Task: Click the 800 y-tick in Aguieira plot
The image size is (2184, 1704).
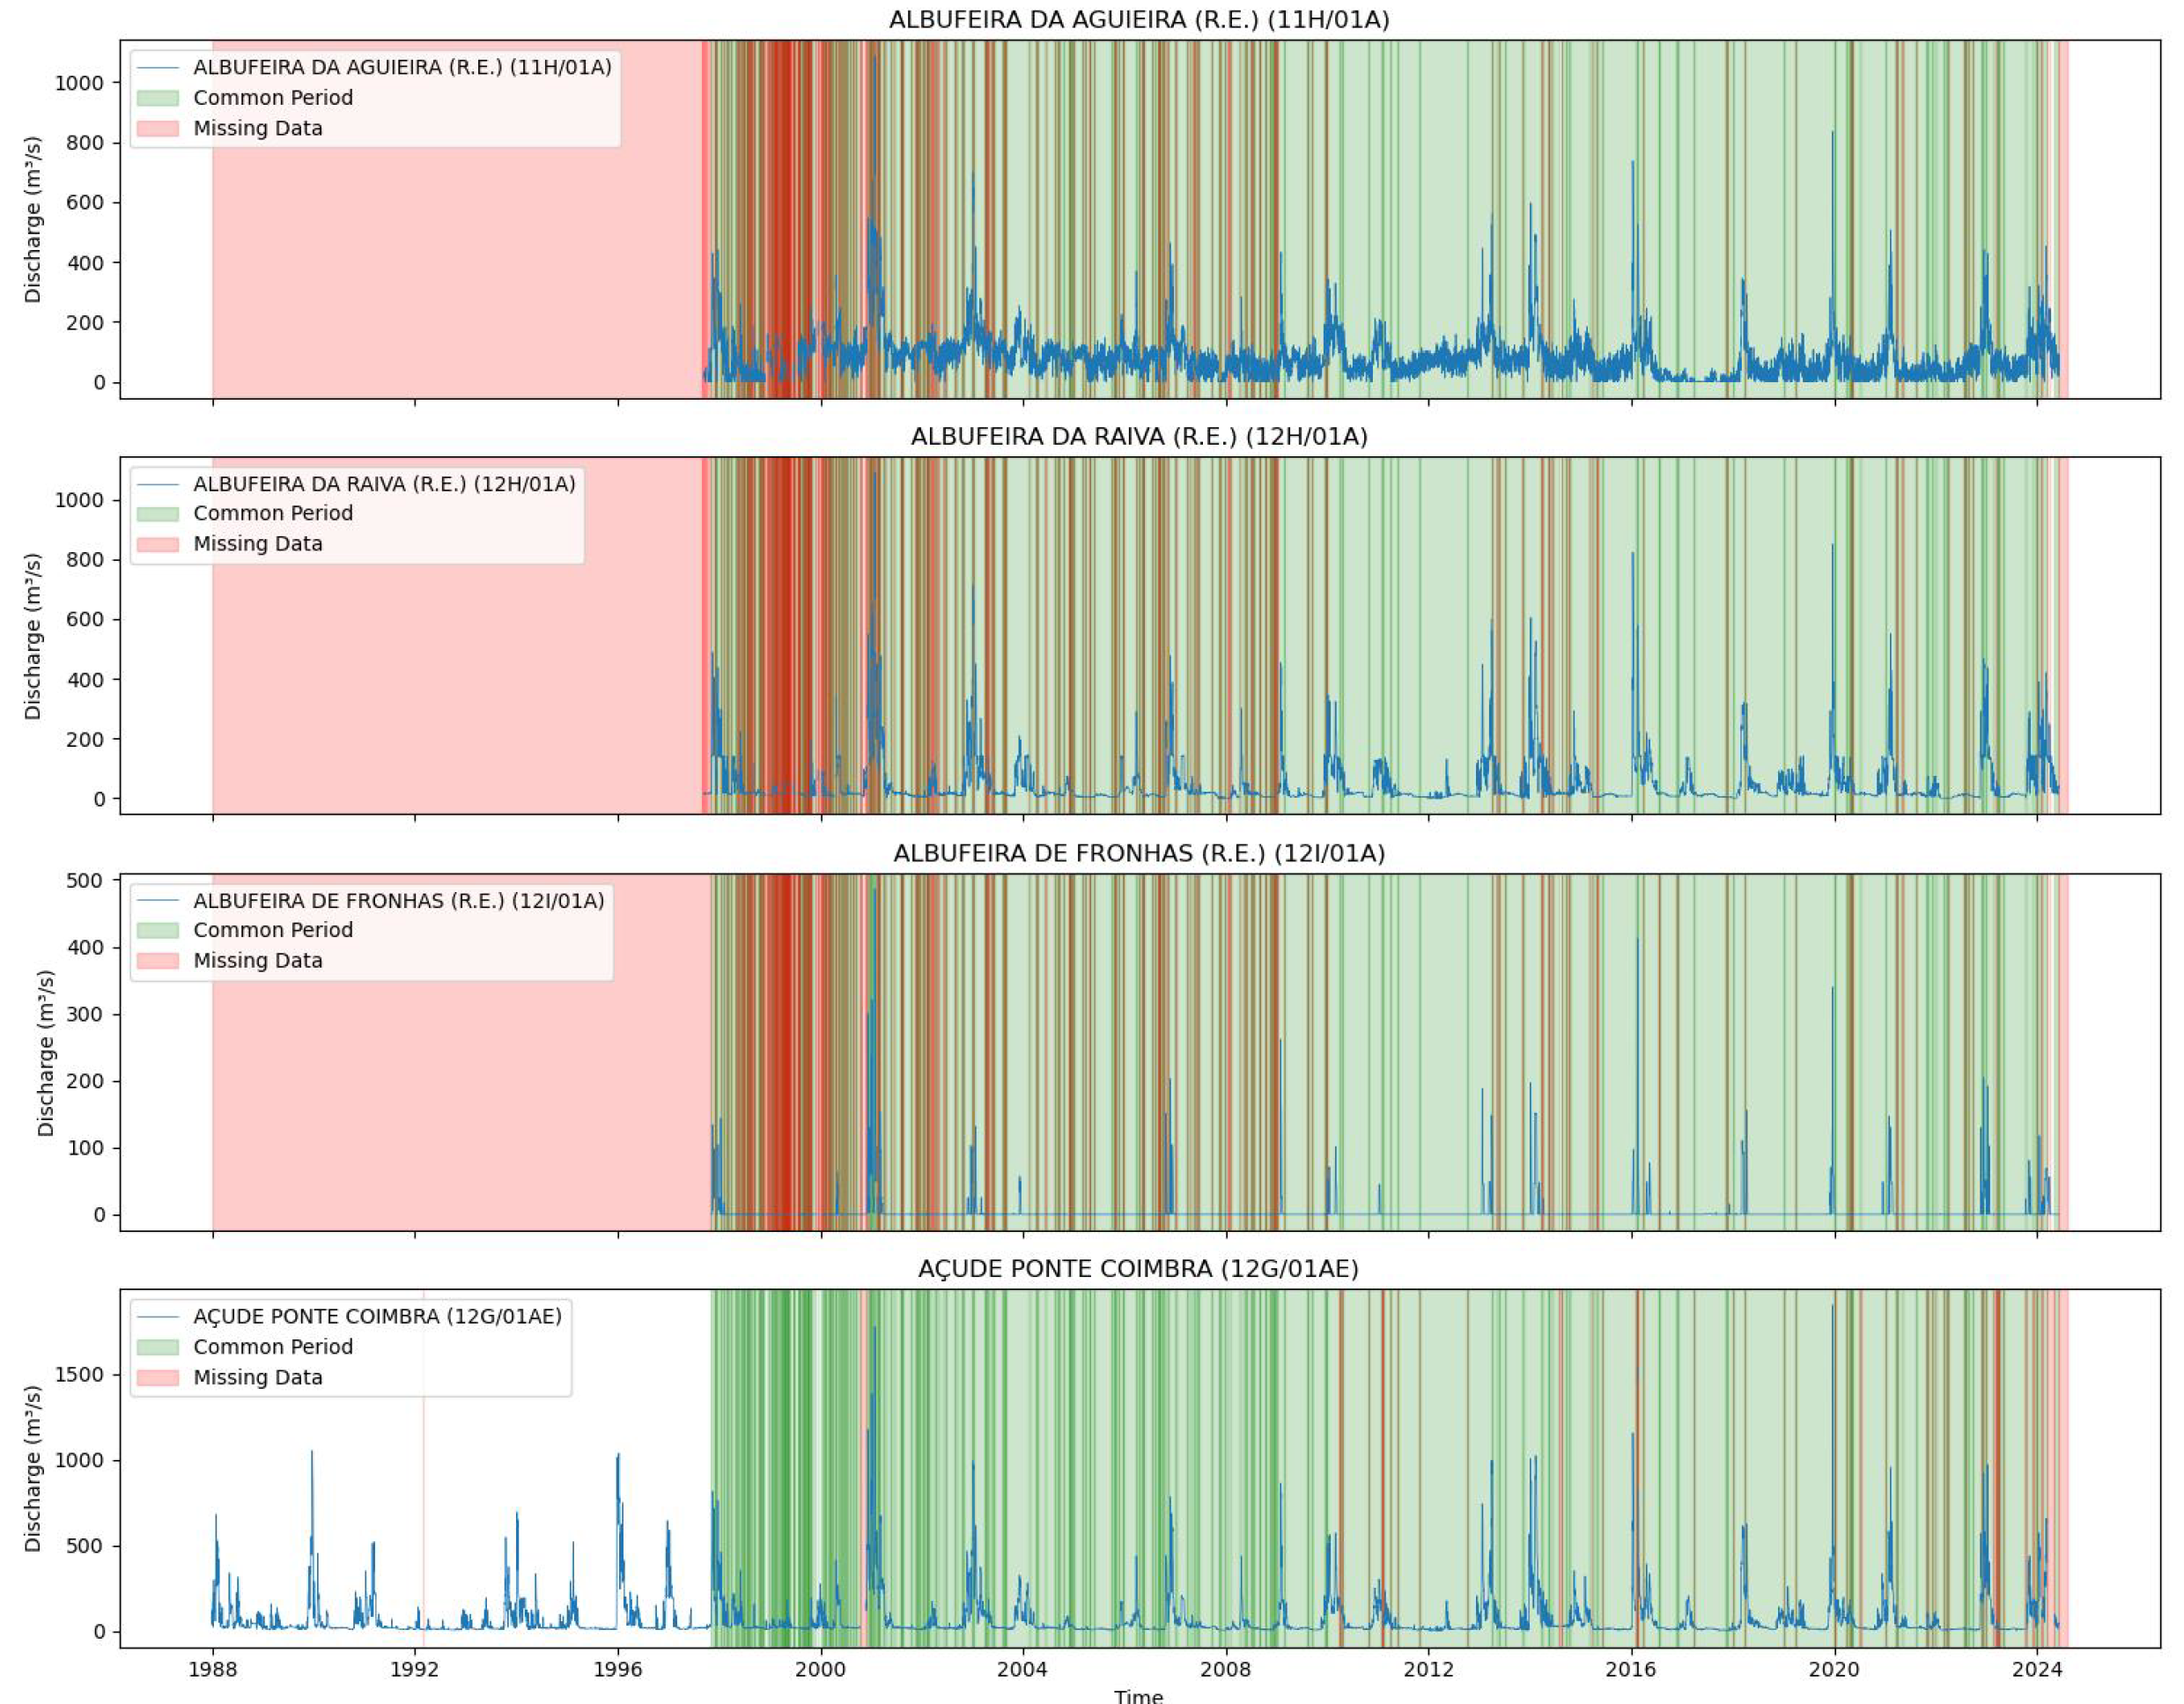Action: 86,143
